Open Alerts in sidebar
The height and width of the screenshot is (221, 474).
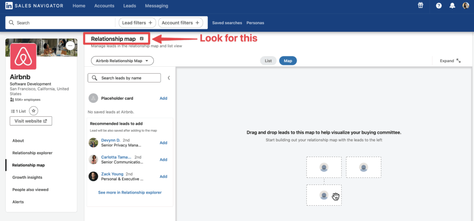18,202
